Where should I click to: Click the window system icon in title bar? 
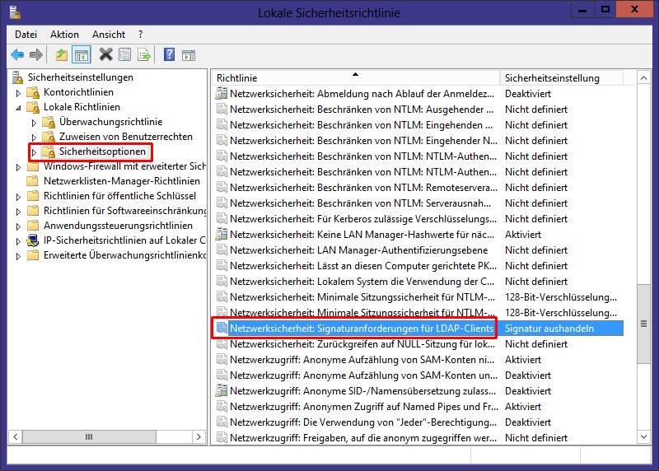[15, 12]
